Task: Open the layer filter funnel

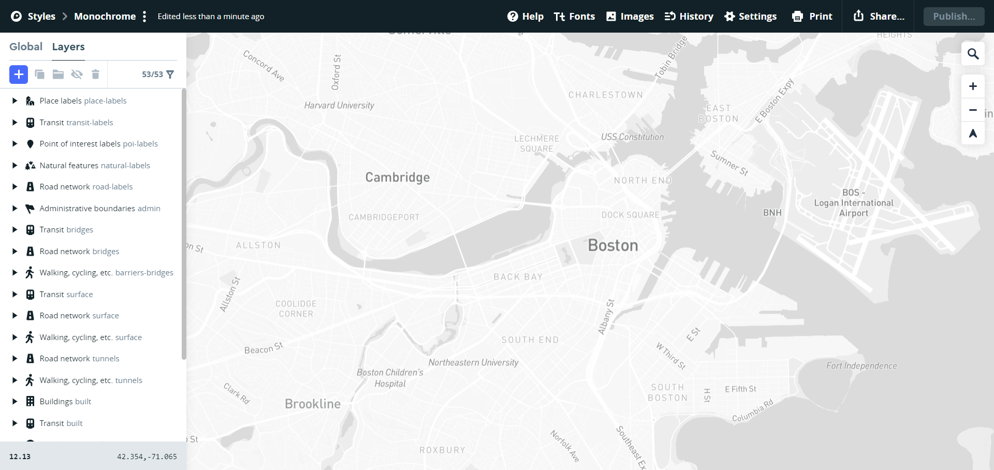Action: point(170,75)
